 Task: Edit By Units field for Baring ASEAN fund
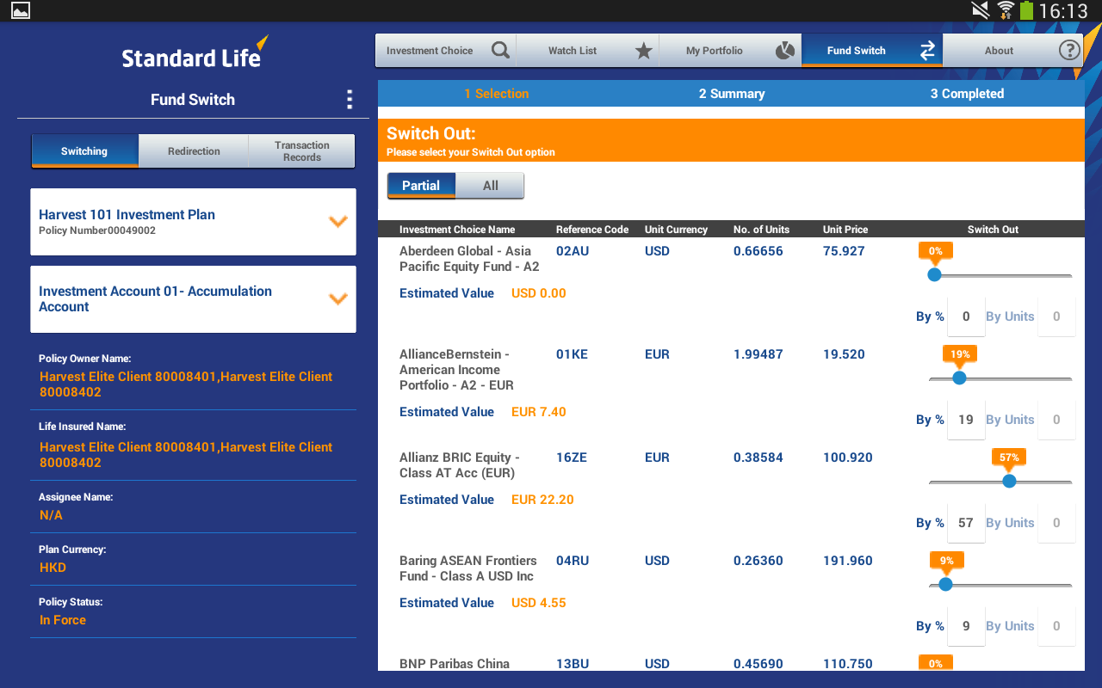[1056, 626]
